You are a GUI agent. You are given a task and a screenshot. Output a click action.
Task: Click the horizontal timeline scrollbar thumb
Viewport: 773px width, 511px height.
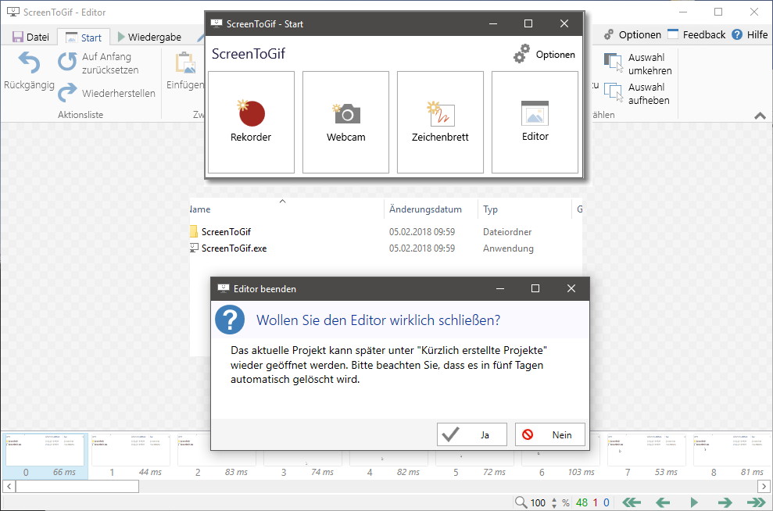[77, 486]
